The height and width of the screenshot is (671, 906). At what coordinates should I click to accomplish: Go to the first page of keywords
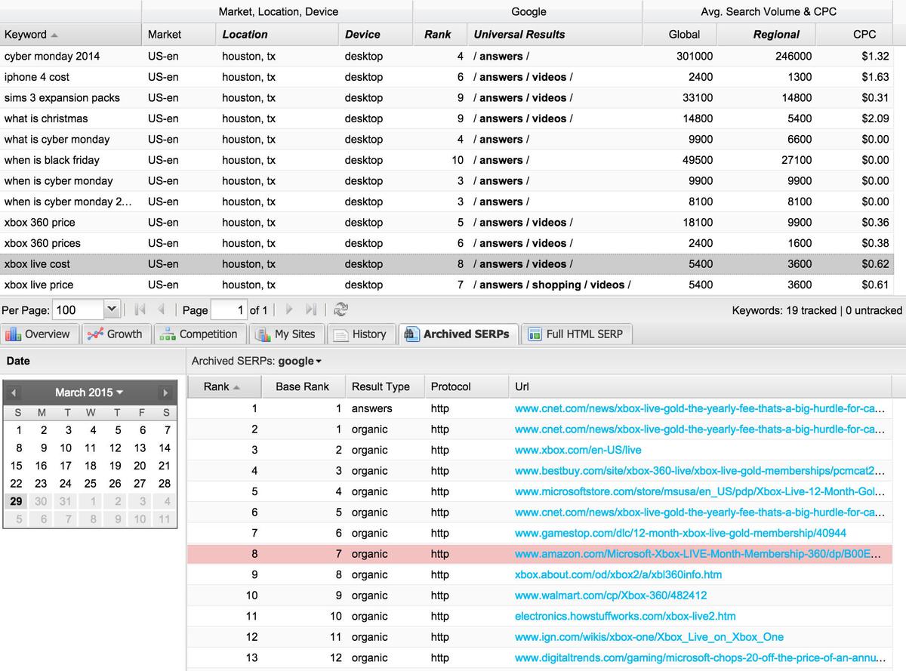point(140,310)
